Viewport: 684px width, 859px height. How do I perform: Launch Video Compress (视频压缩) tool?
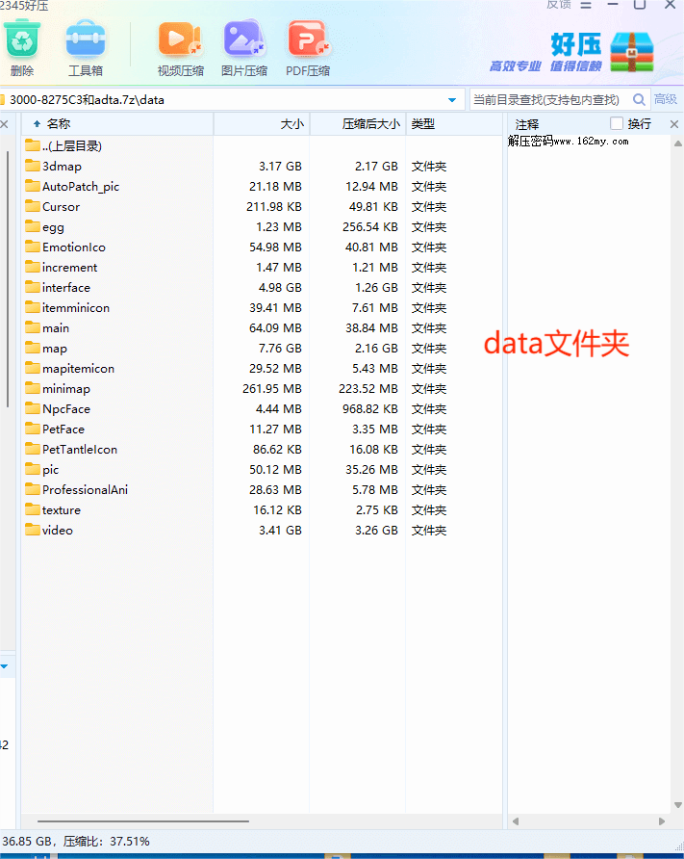click(x=180, y=40)
